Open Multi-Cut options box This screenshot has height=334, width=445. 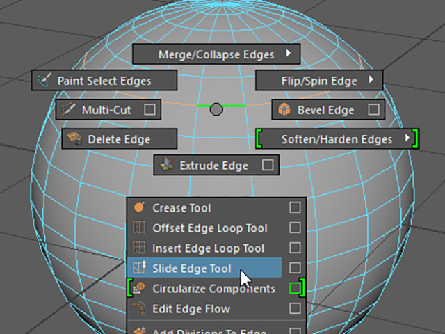(x=149, y=109)
